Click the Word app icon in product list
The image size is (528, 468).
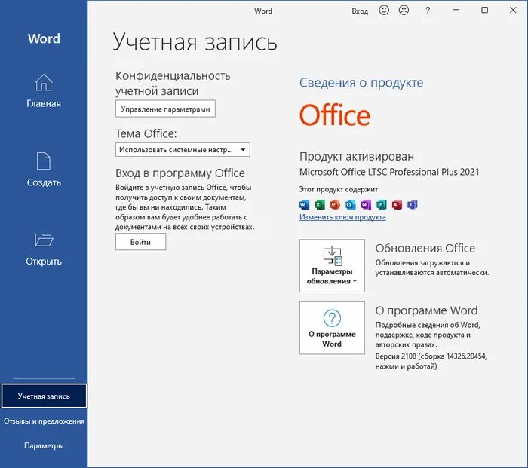(x=304, y=204)
